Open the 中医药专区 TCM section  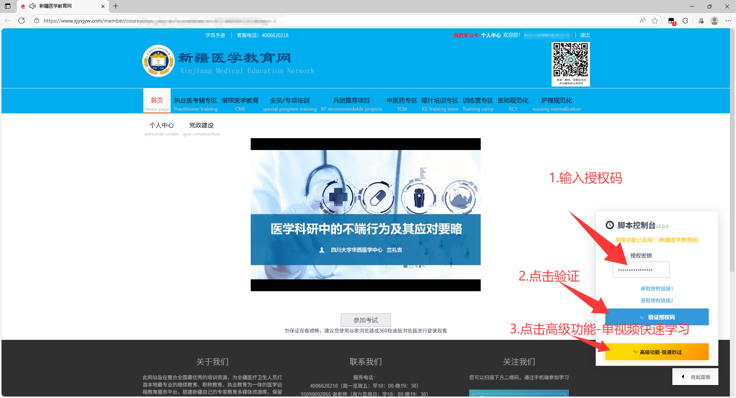coord(402,104)
